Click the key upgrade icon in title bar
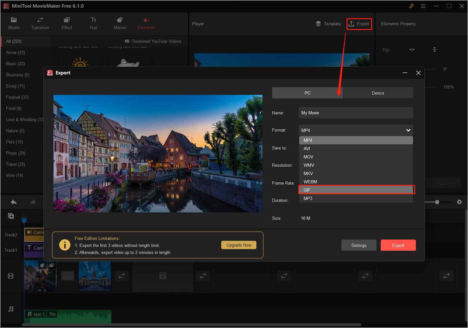Screen dimensions: 468x328 pyautogui.click(x=411, y=6)
